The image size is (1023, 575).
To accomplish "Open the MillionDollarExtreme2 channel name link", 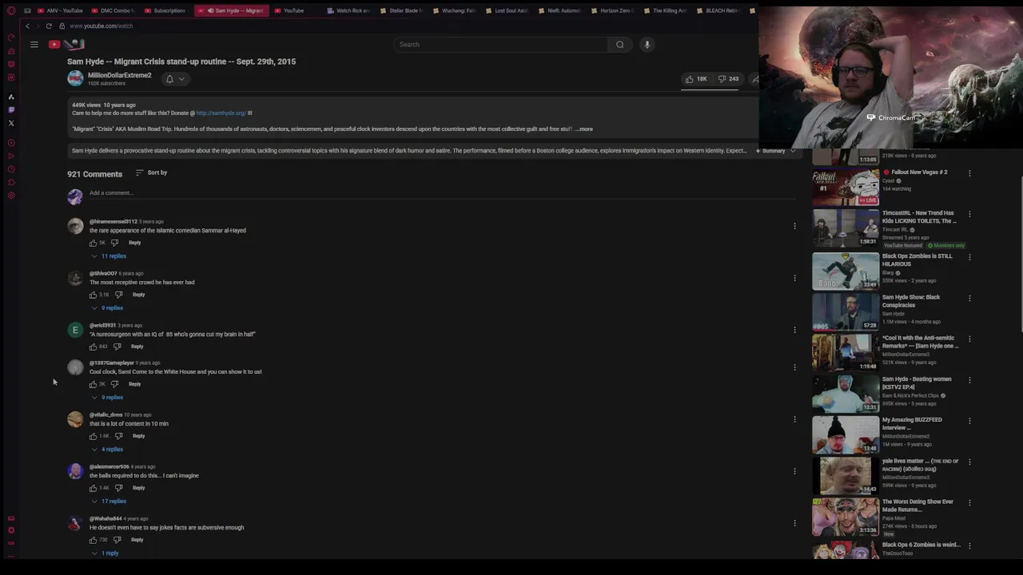I will click(119, 75).
